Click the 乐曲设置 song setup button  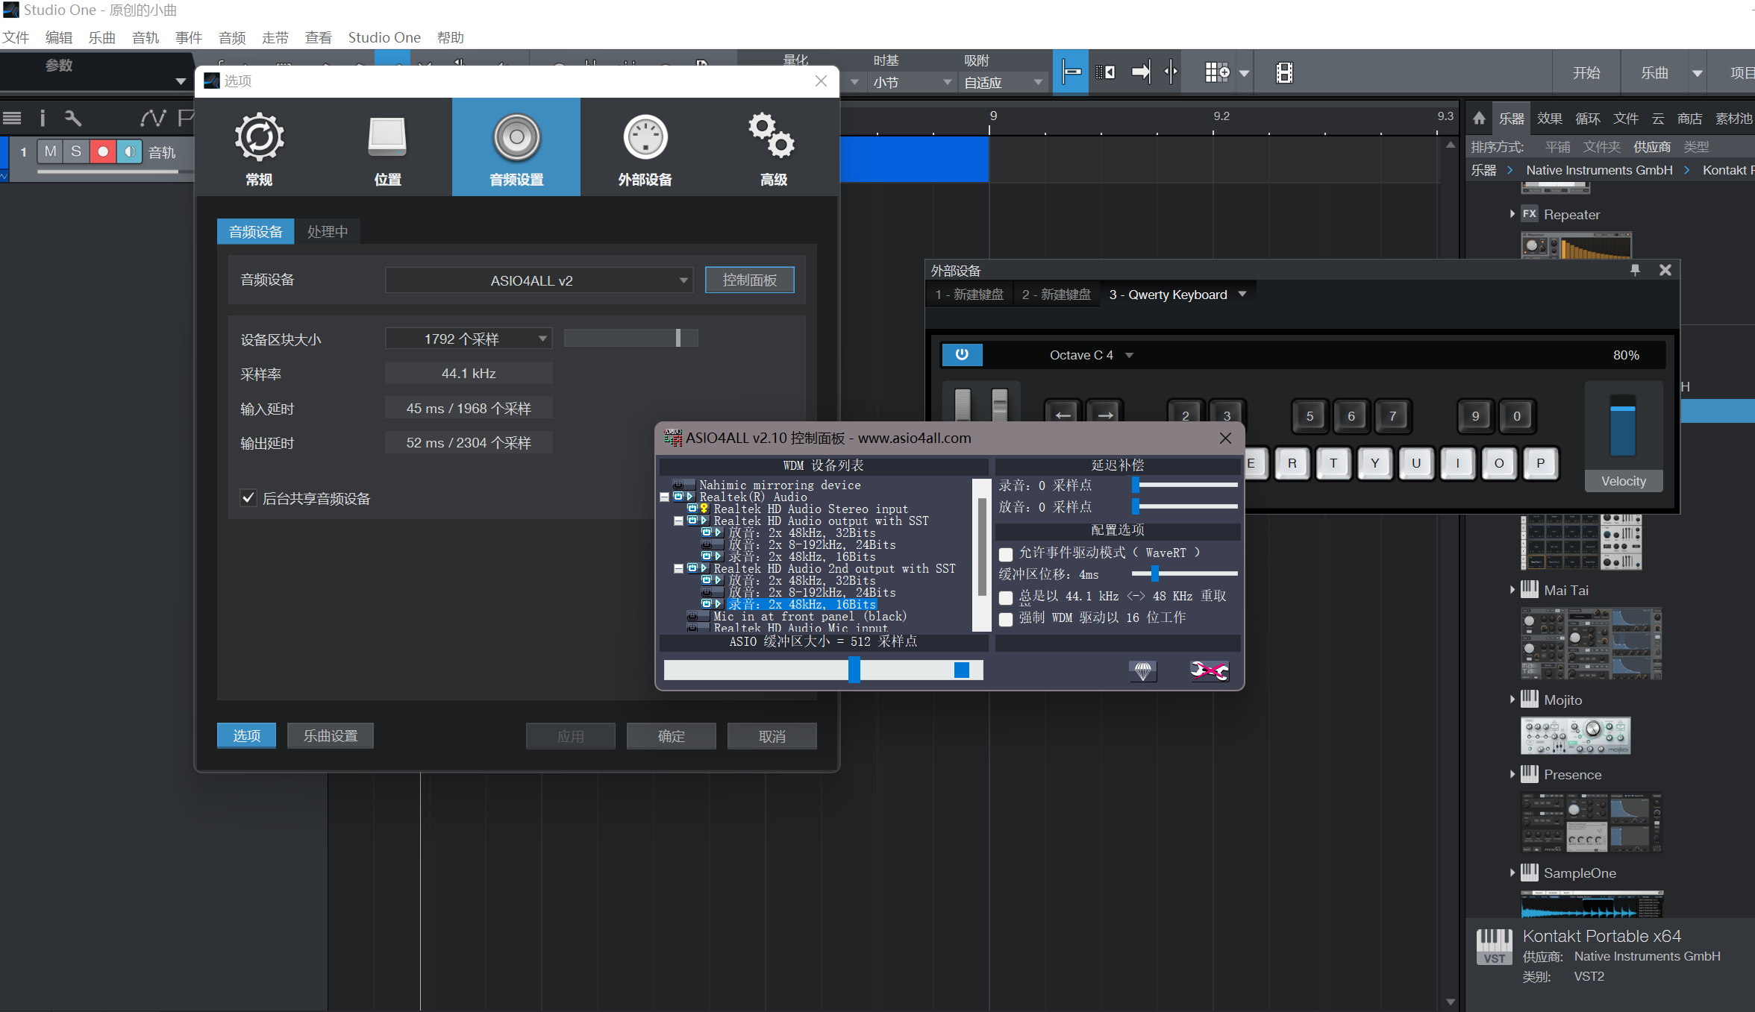point(330,736)
